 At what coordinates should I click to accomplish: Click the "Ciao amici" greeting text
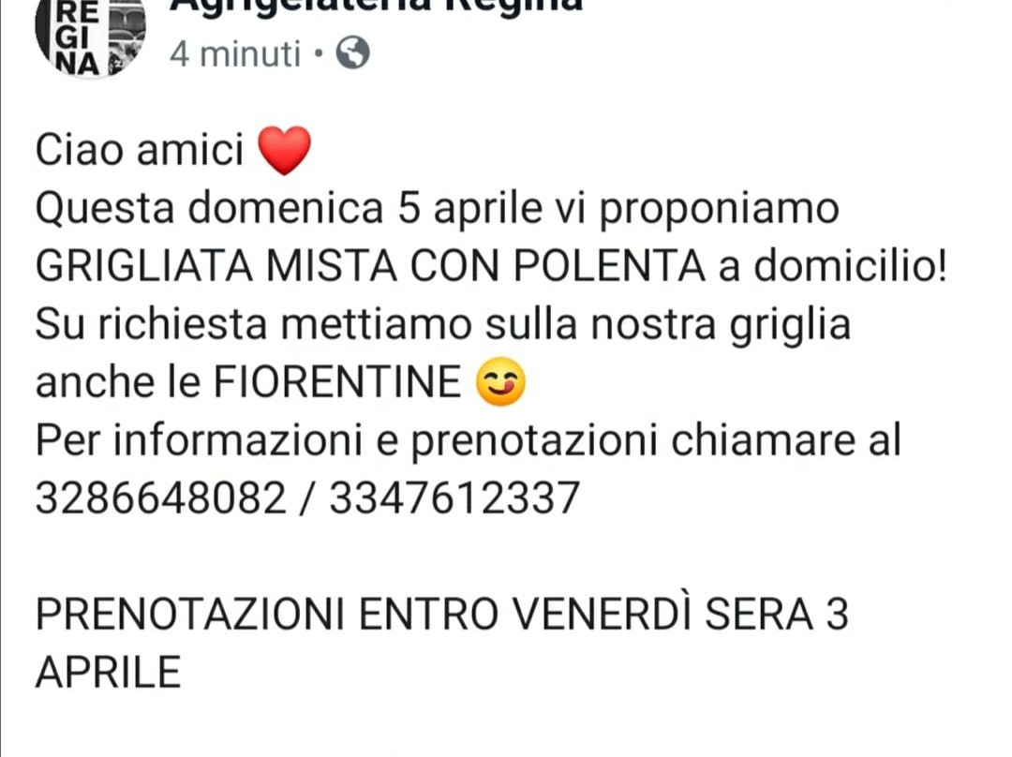(x=140, y=150)
